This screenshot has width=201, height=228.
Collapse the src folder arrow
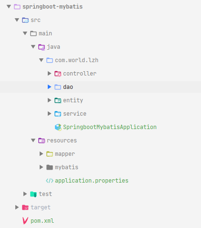coord(17,20)
